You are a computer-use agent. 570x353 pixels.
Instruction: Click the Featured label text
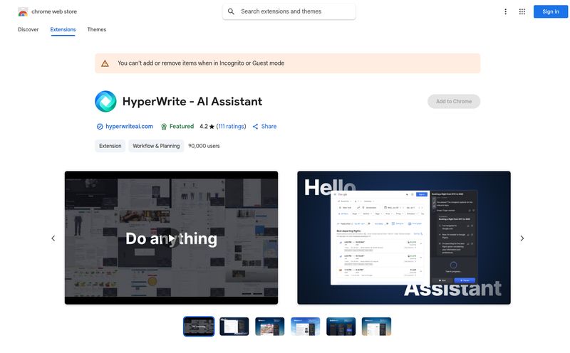coord(182,127)
